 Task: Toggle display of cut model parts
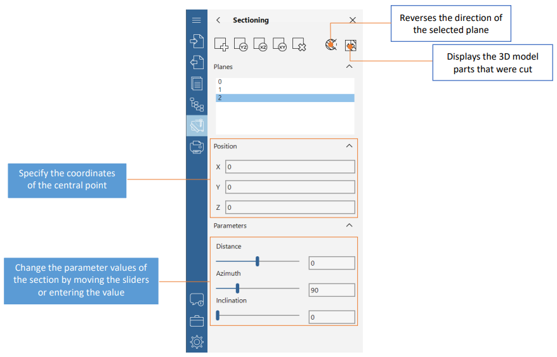pos(351,46)
